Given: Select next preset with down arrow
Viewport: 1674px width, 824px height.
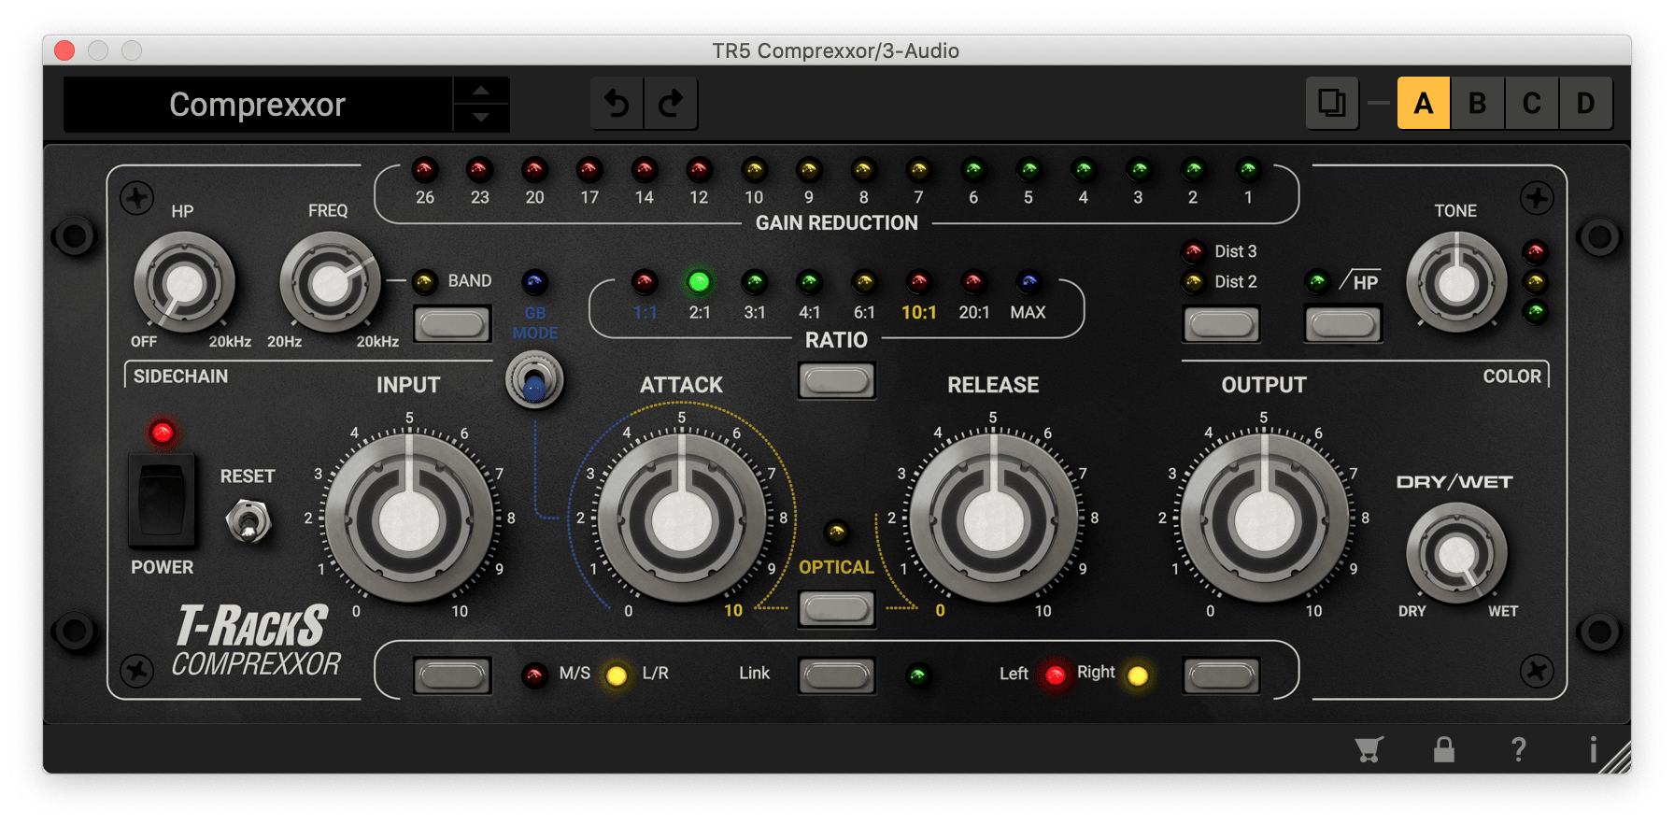Looking at the screenshot, I should click(481, 117).
